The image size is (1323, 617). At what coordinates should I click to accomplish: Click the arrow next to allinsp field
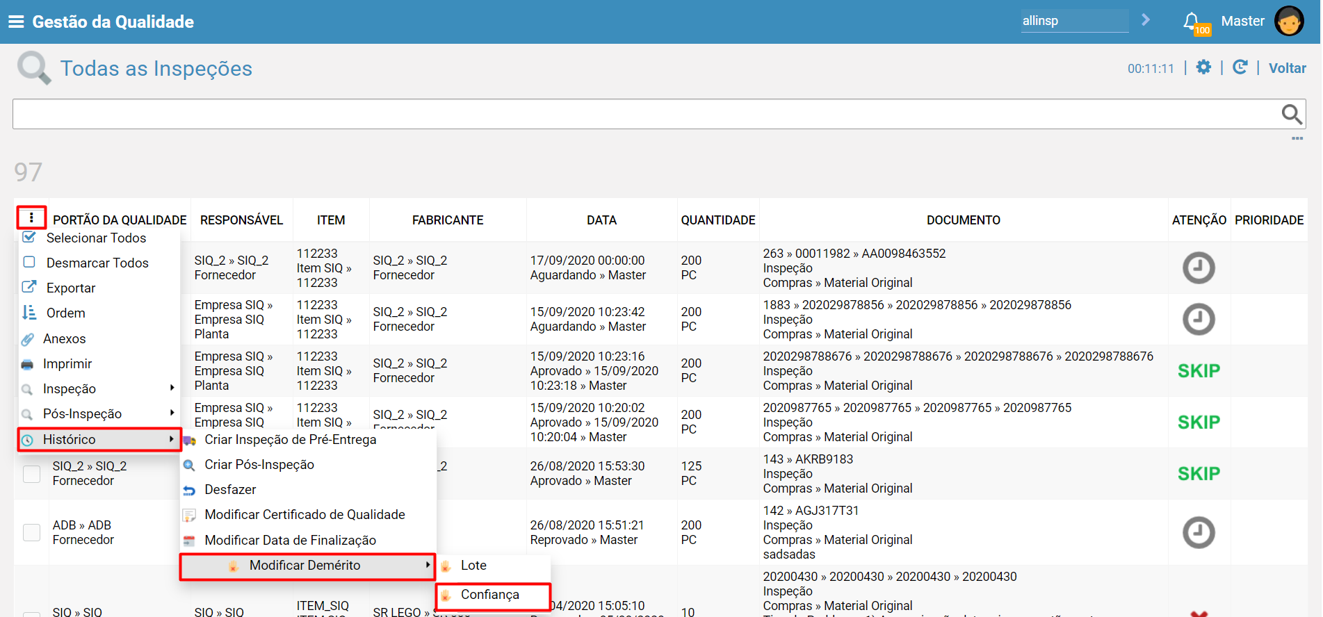(1146, 20)
